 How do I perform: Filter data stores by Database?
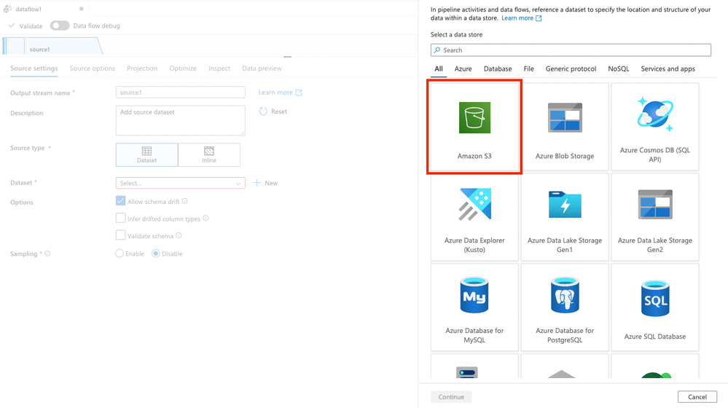[498, 68]
